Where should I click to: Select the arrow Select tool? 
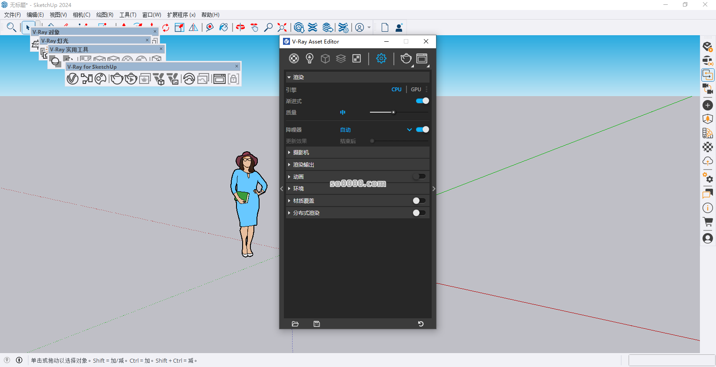[x=28, y=27]
